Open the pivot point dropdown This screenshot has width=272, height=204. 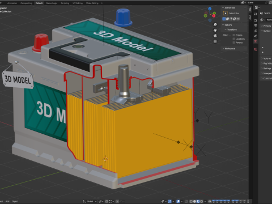tap(101, 202)
